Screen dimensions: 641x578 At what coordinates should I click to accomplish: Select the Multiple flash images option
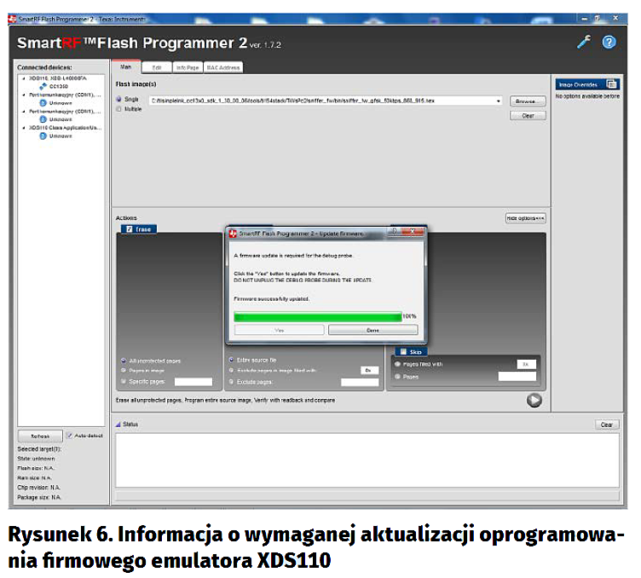(119, 109)
